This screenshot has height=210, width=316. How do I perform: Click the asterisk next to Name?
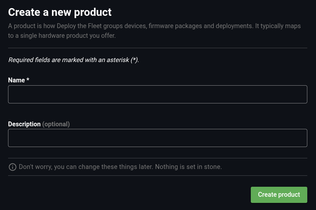click(x=28, y=80)
